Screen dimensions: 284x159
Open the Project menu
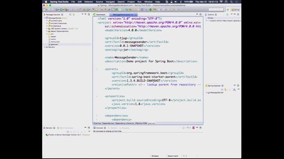point(131,2)
